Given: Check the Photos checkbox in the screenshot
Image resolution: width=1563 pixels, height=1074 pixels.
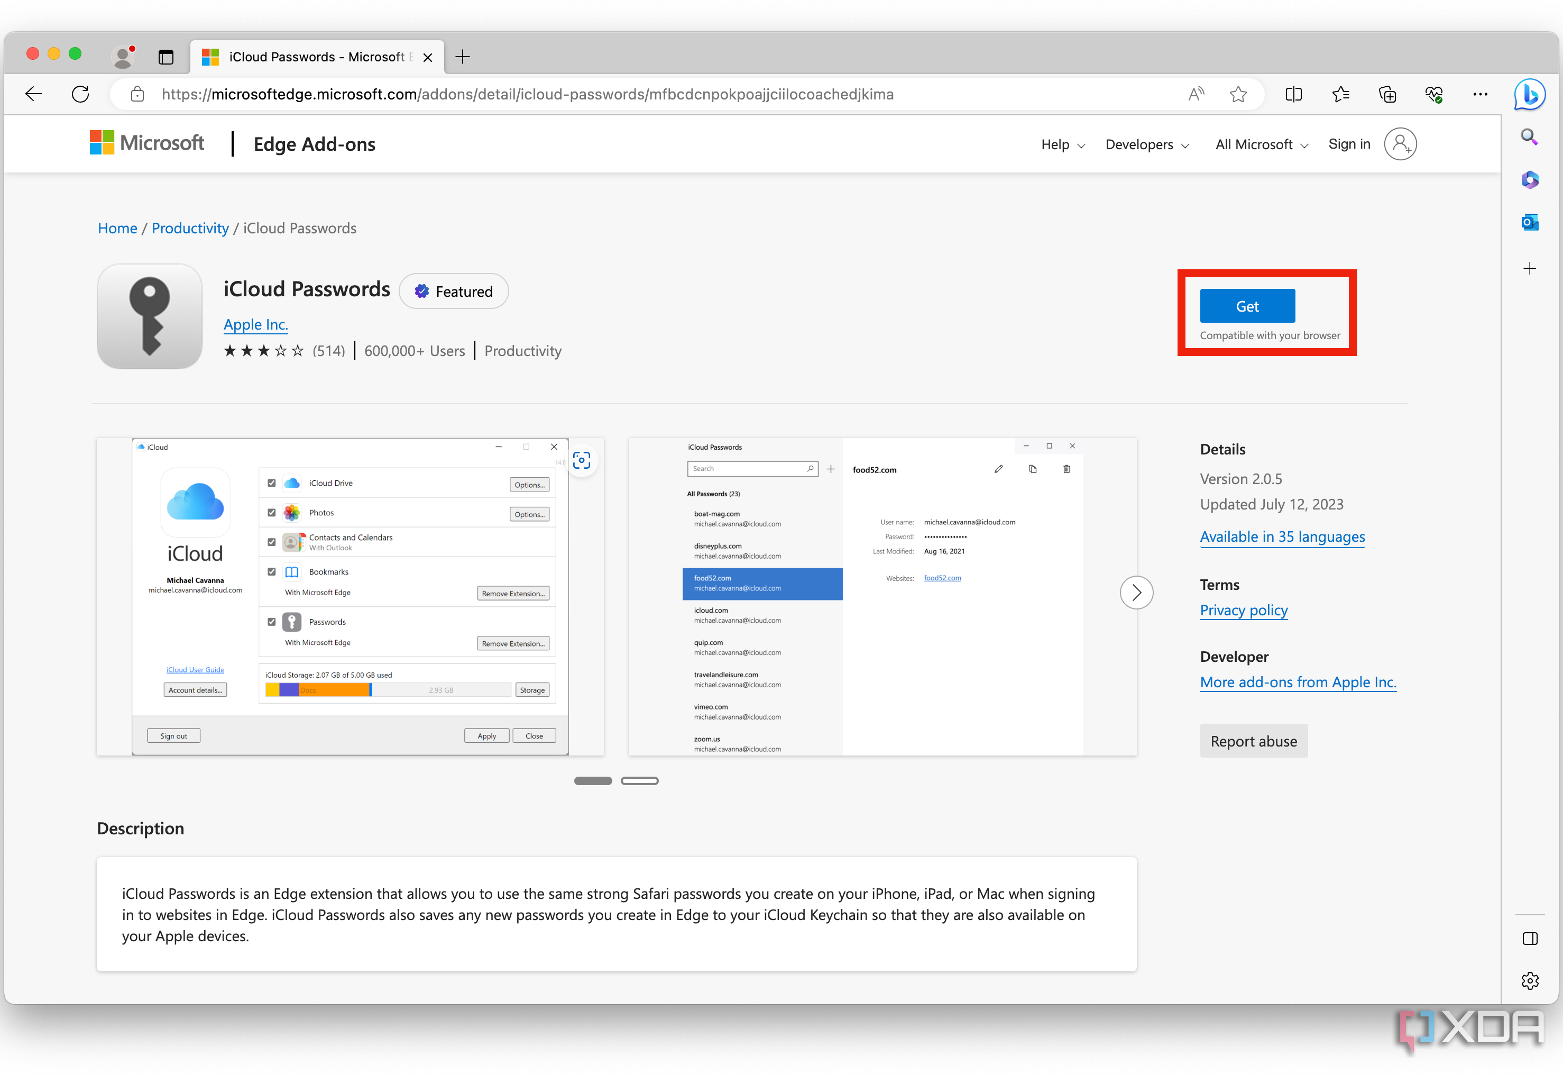Looking at the screenshot, I should [271, 512].
